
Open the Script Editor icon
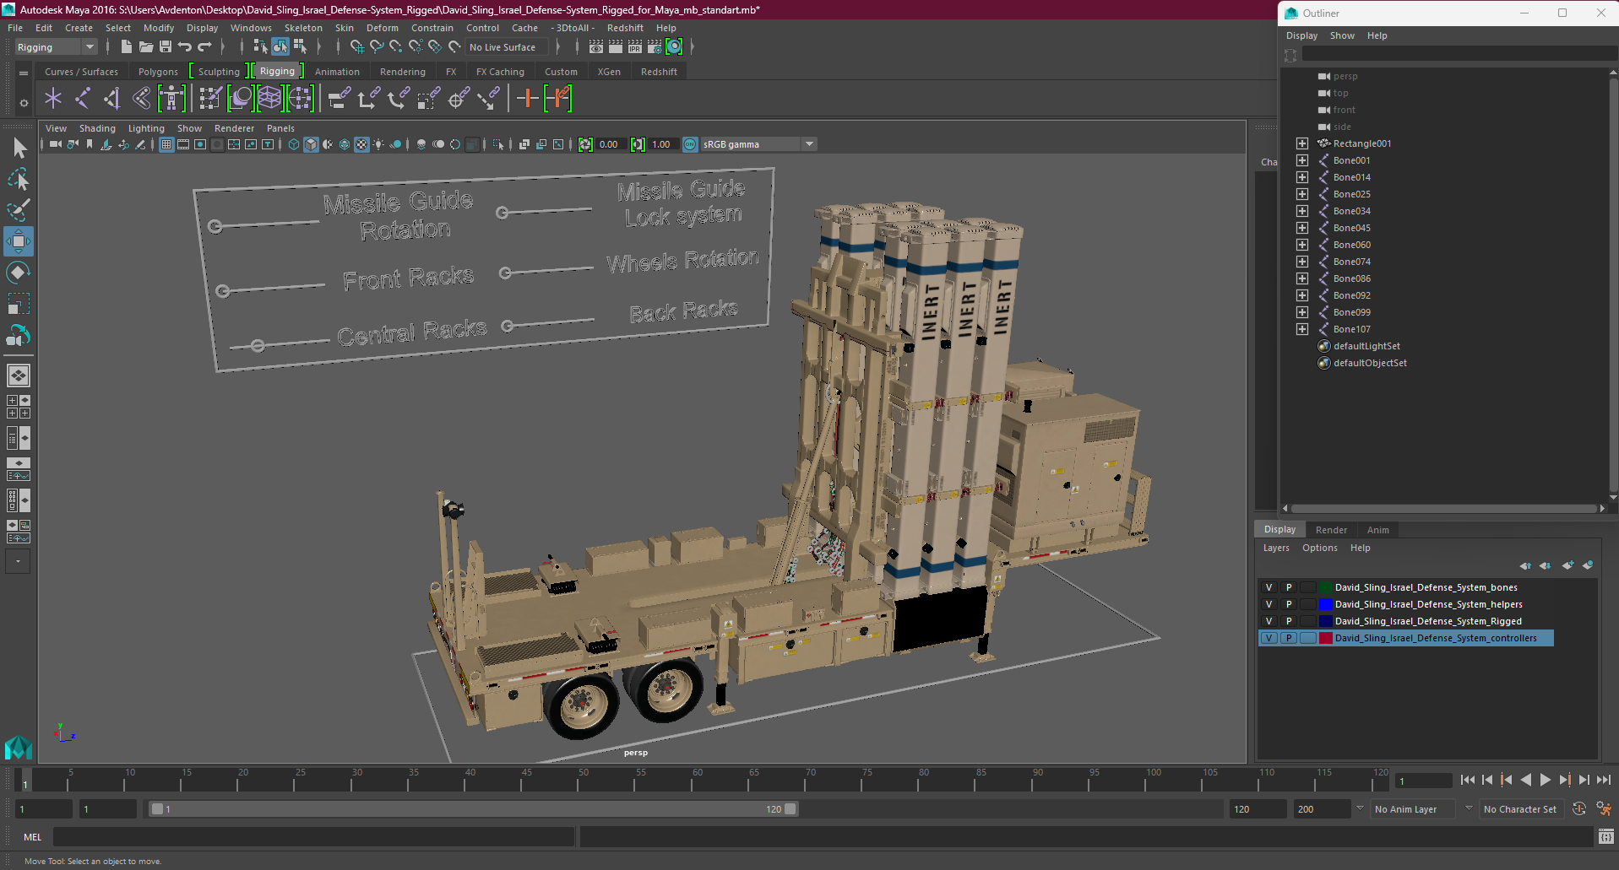tap(1605, 836)
